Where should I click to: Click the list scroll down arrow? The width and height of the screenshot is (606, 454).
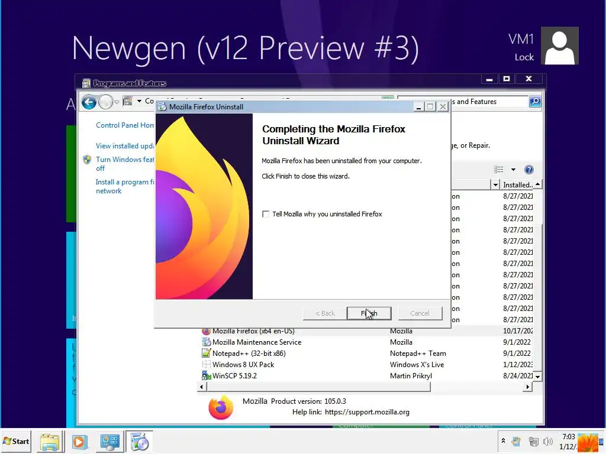coord(537,376)
